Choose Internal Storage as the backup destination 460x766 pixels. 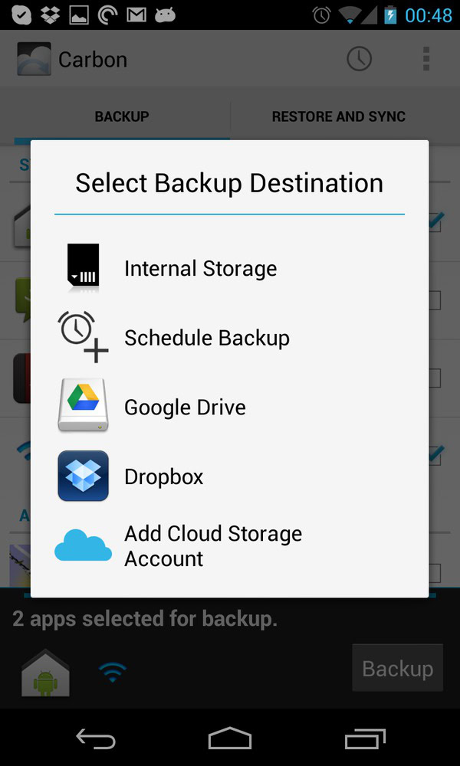[200, 269]
